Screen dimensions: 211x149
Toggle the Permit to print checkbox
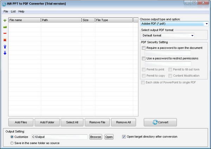(x=143, y=69)
